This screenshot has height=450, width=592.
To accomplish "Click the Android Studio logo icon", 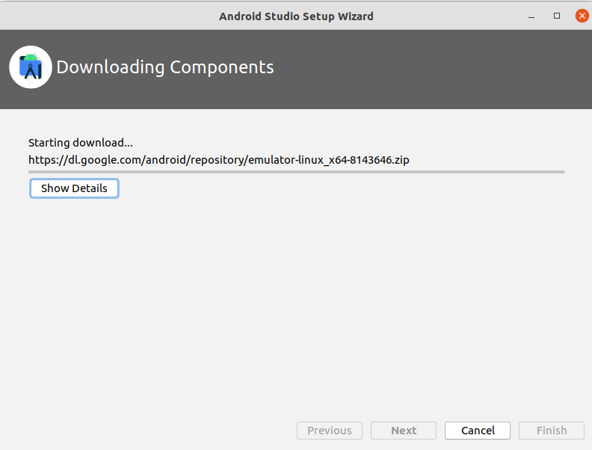I will point(31,67).
